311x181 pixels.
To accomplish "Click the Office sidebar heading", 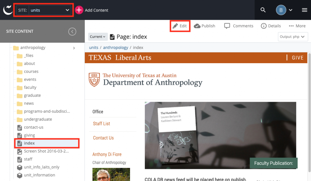I will [x=98, y=112].
